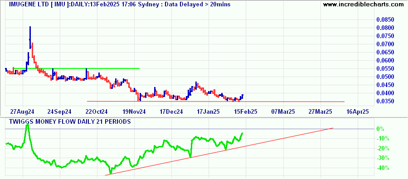The width and height of the screenshot is (408, 179).
Task: Select the 16Apr25 date axis label
Action: pos(358,111)
